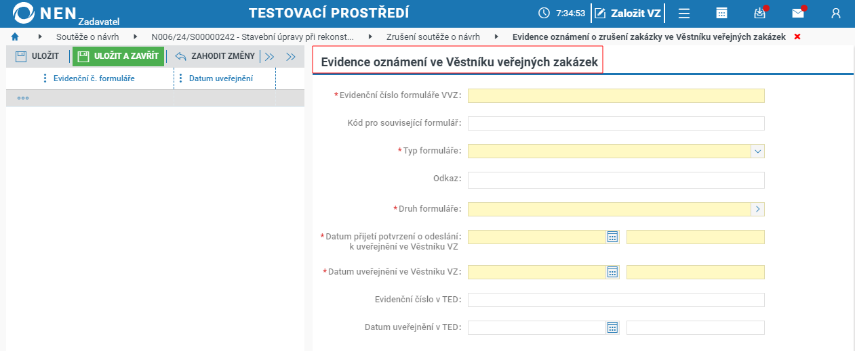Click the Založit VZ button
The image size is (855, 351).
(x=628, y=13)
